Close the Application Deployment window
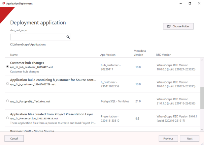Image resolution: width=204 pixels, height=145 pixels. 199,3
